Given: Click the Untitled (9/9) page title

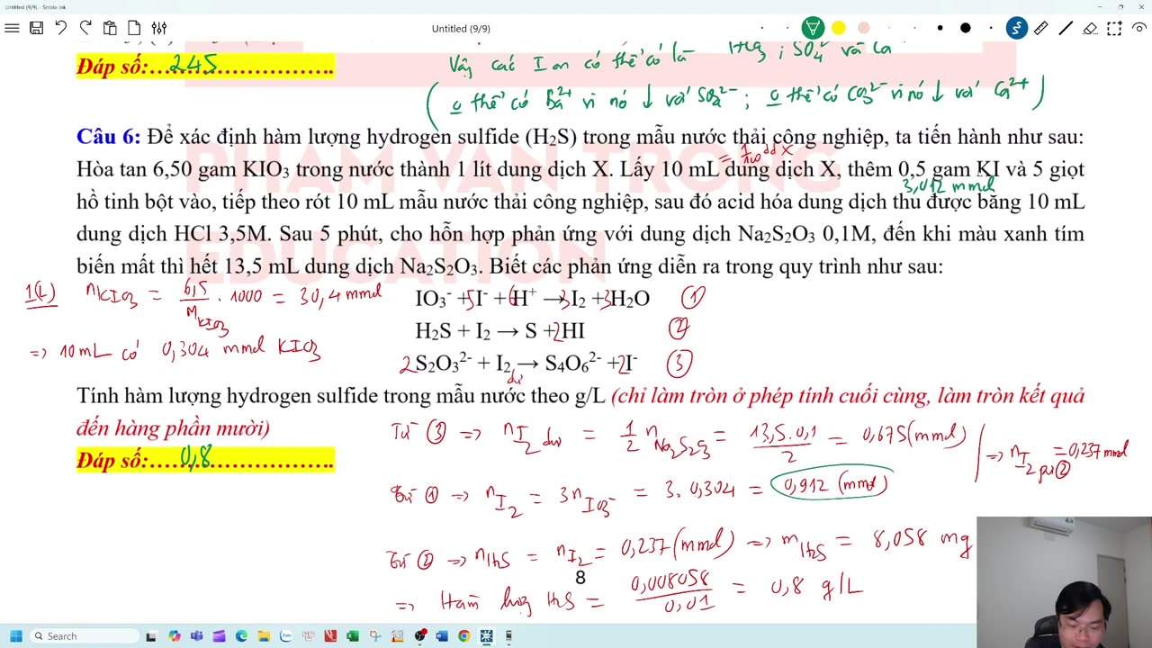Looking at the screenshot, I should pyautogui.click(x=461, y=29).
